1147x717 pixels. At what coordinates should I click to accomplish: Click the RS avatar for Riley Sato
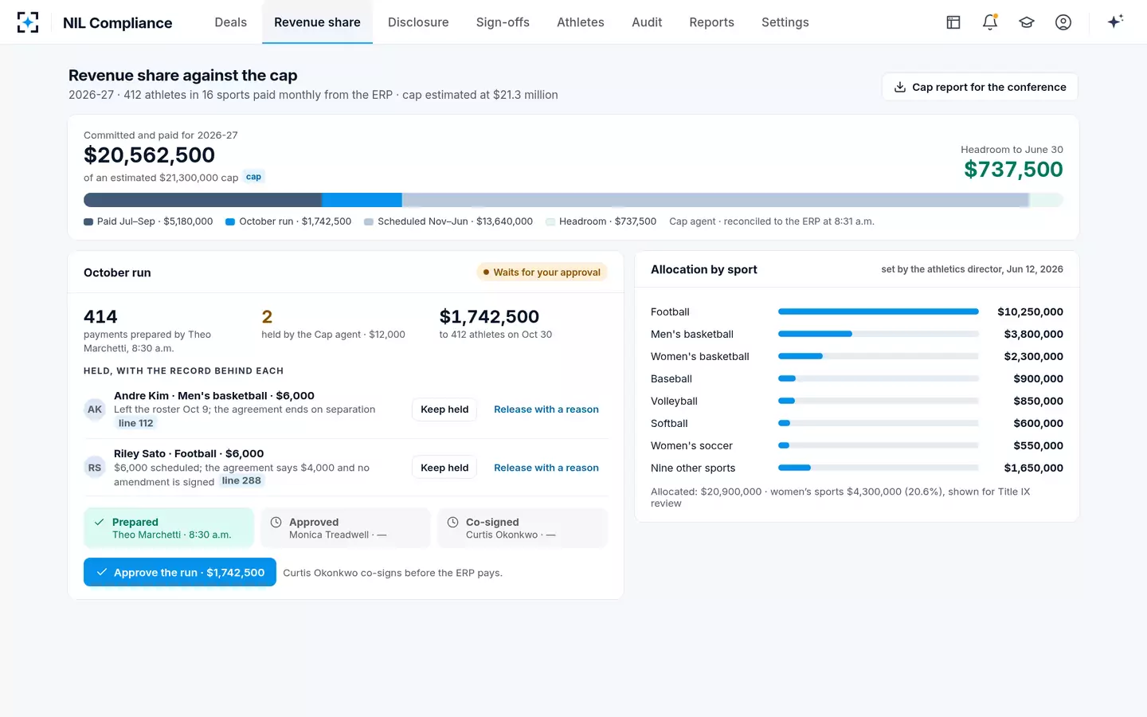95,468
